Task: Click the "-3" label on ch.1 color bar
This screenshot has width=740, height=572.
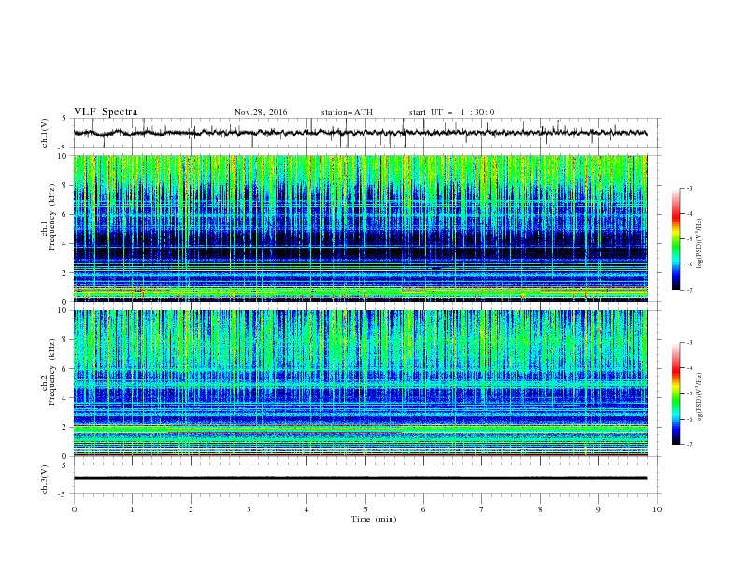Action: tap(690, 188)
